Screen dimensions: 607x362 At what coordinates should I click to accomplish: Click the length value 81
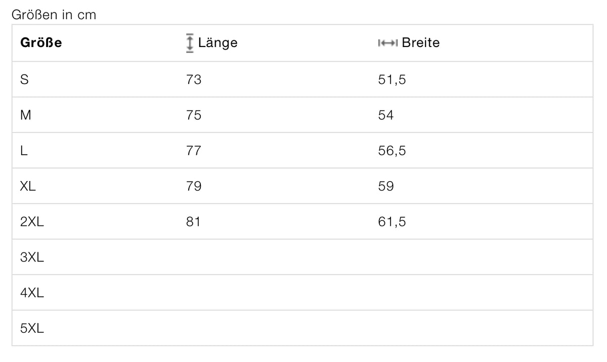coord(193,221)
